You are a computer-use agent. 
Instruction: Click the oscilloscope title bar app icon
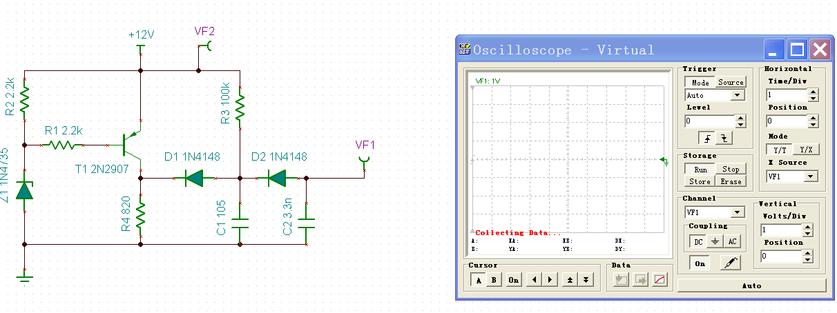point(464,50)
